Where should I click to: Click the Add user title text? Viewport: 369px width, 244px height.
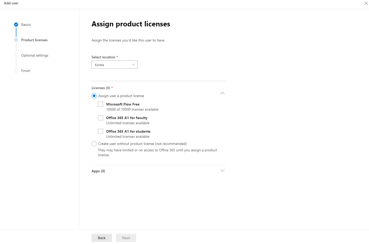[11, 3]
